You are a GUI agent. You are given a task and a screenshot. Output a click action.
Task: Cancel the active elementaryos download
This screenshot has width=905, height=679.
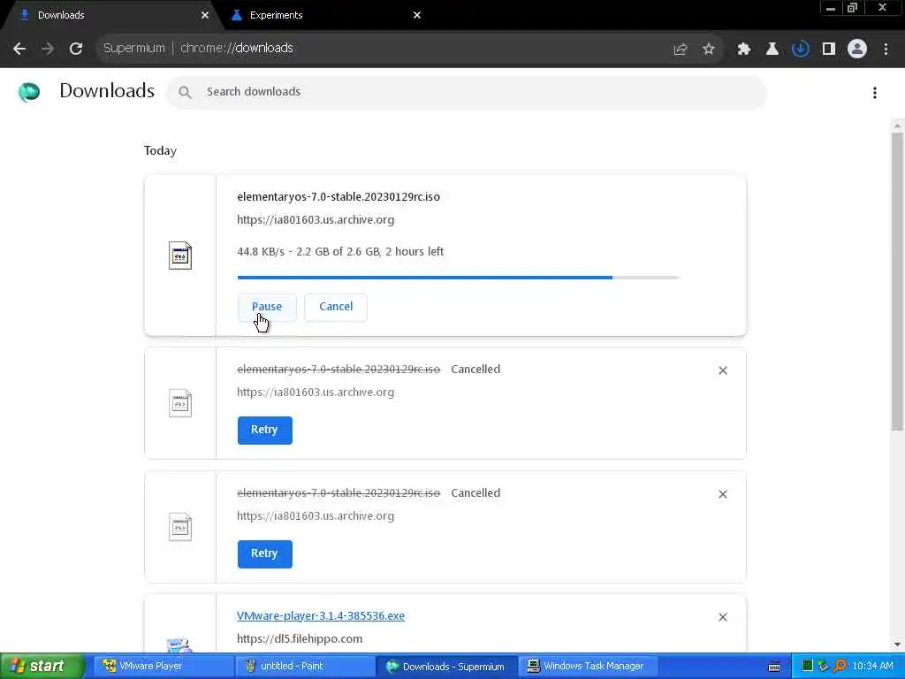click(x=336, y=307)
